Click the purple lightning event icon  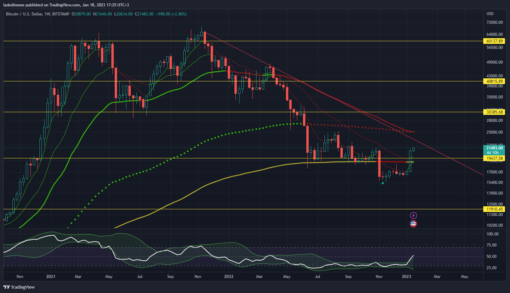[x=413, y=215]
